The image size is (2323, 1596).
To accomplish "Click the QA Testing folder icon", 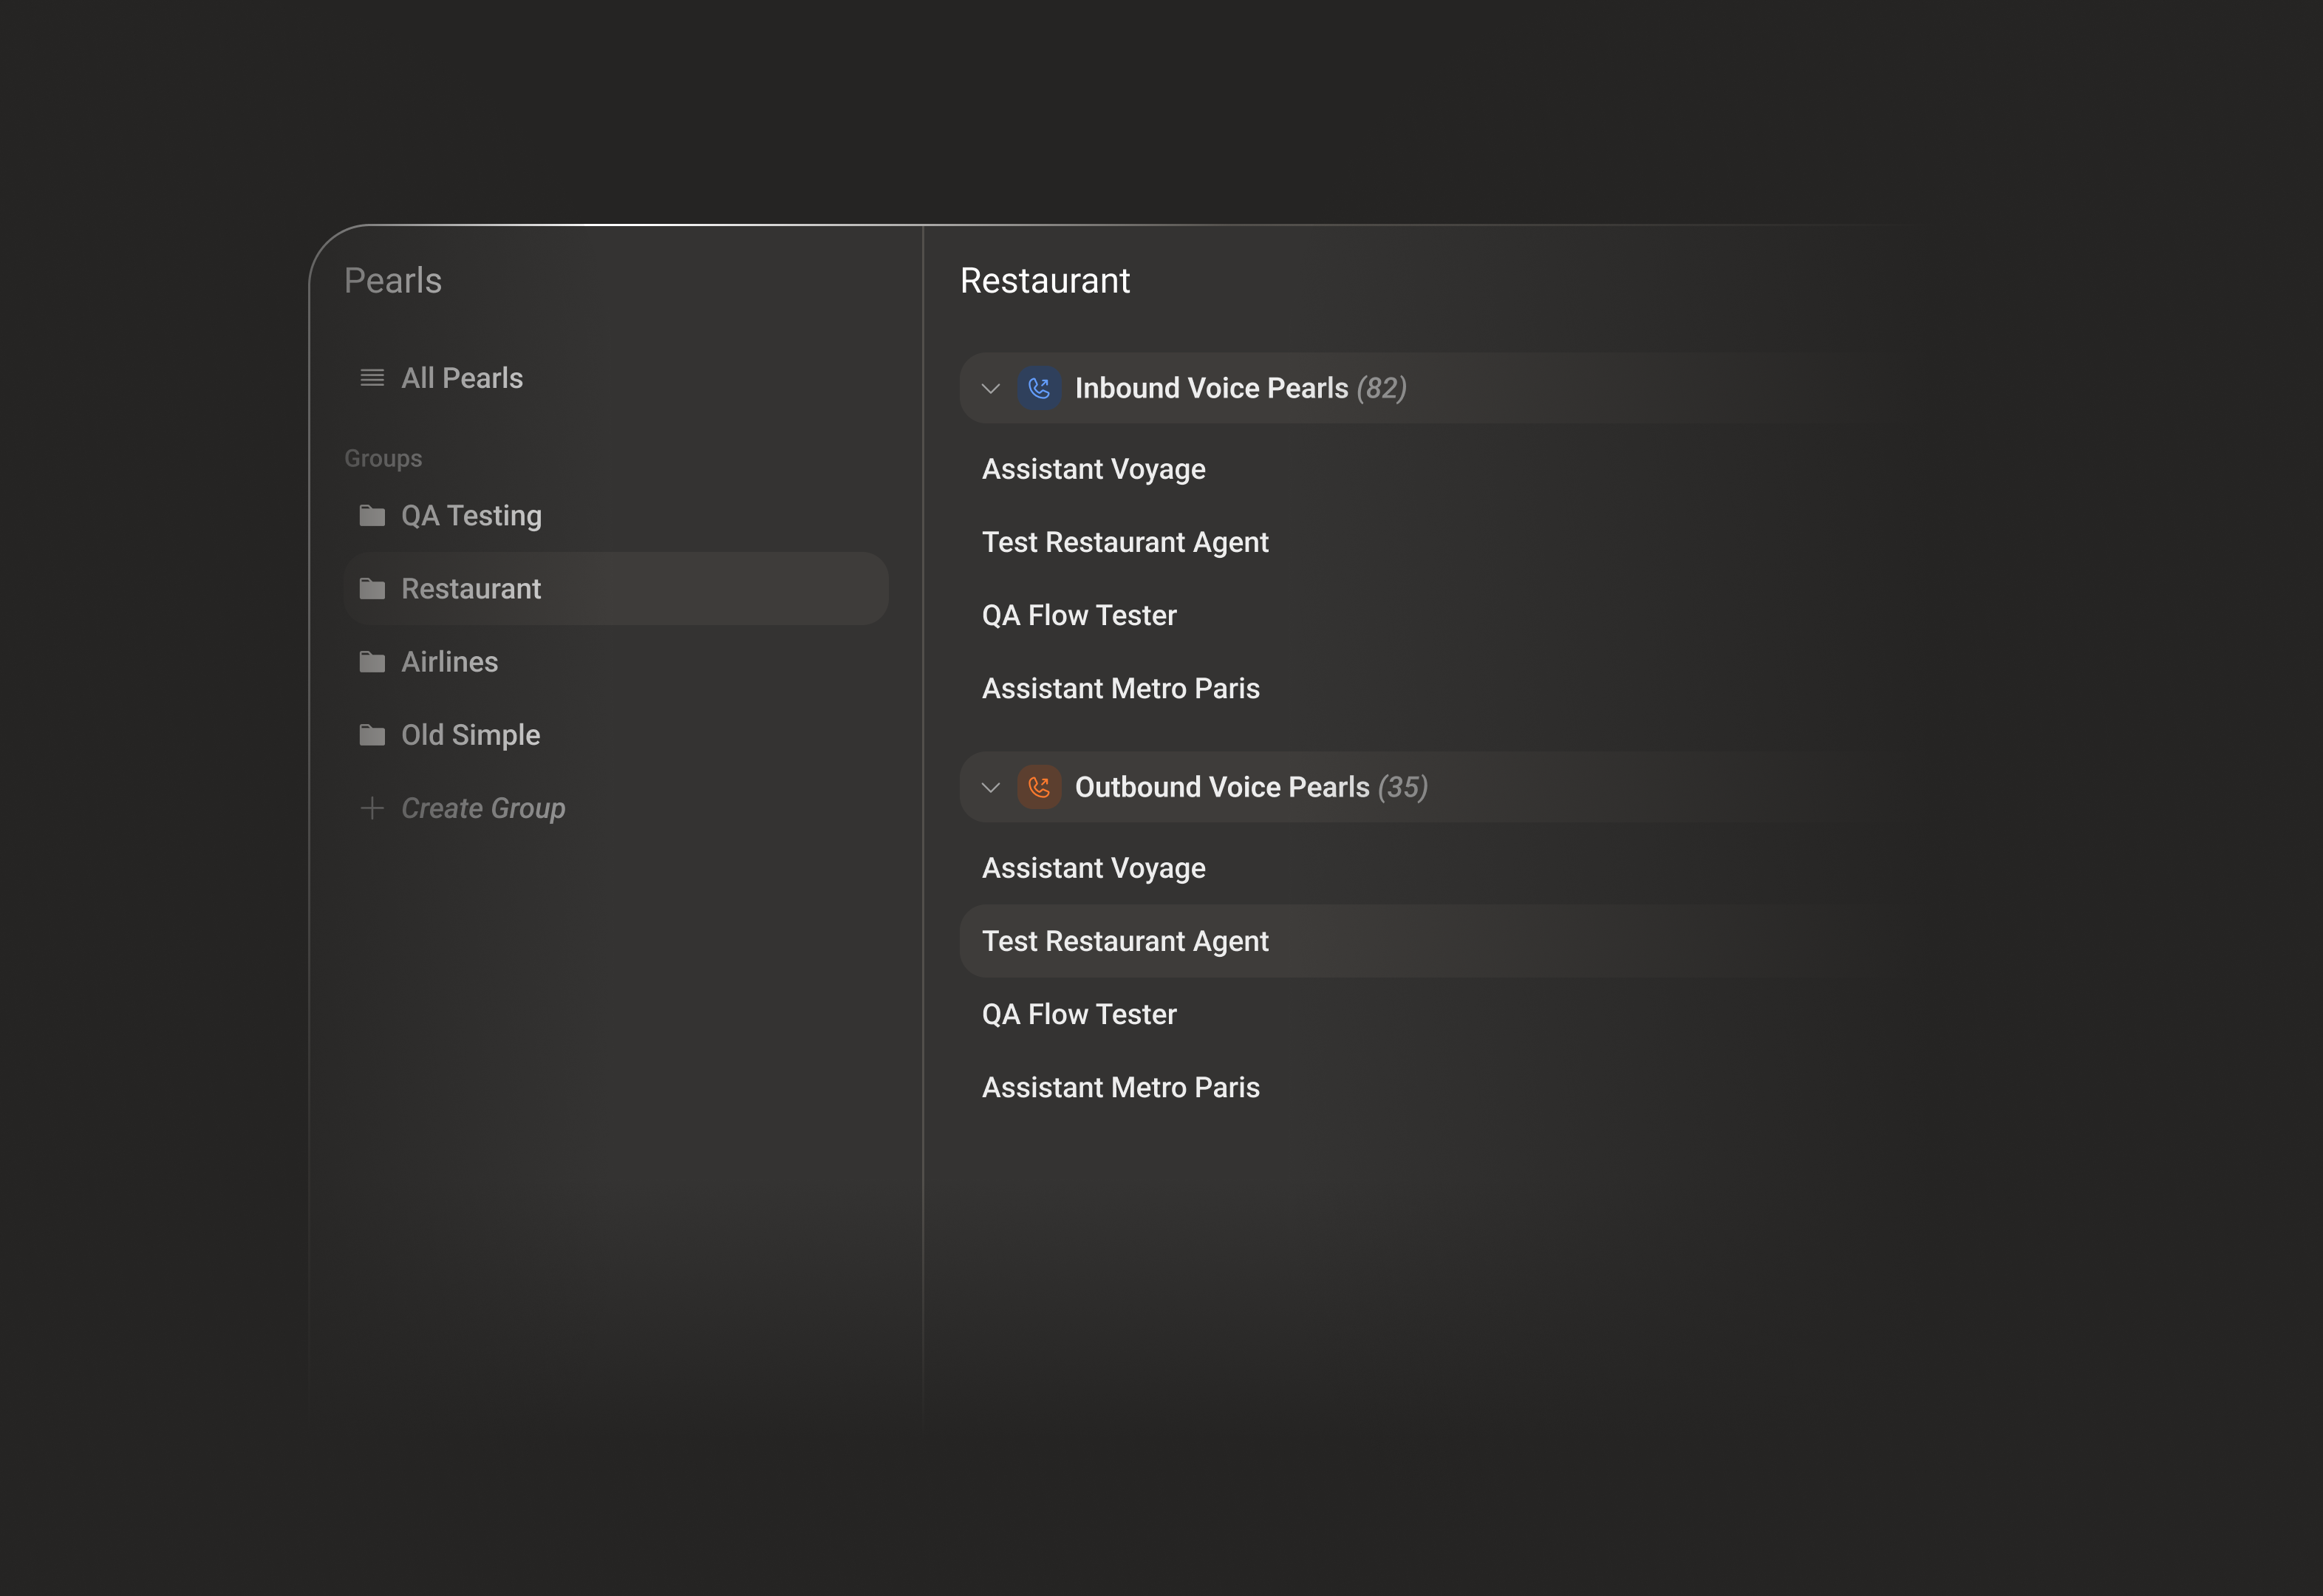I will (372, 516).
